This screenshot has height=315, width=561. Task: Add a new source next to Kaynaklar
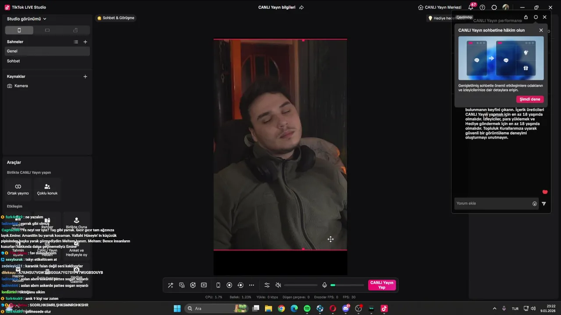point(85,77)
